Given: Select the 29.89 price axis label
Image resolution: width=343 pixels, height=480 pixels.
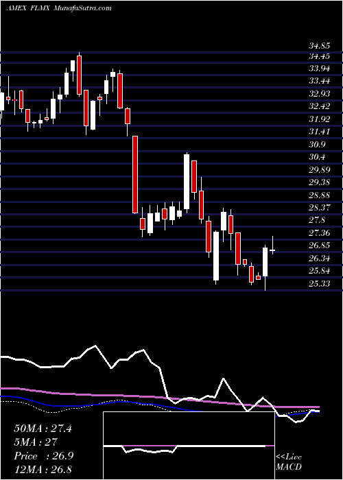Looking at the screenshot, I should point(319,169).
